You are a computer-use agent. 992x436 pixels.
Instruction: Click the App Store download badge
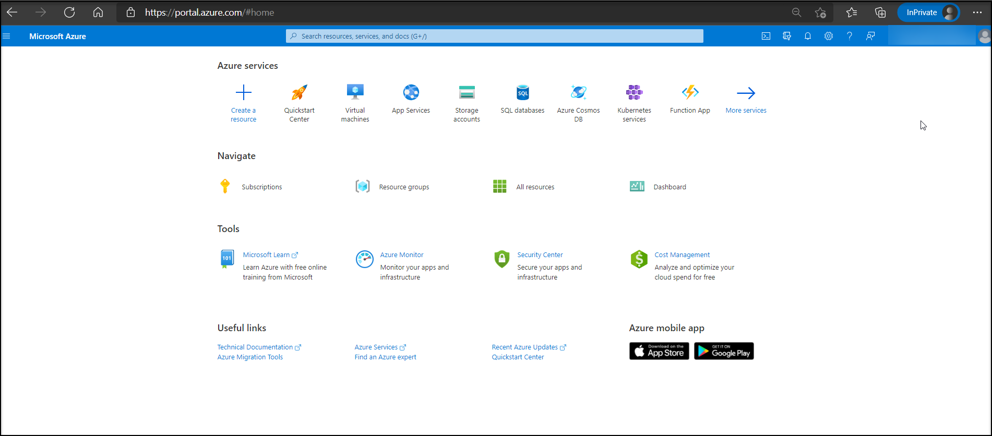[x=659, y=351]
